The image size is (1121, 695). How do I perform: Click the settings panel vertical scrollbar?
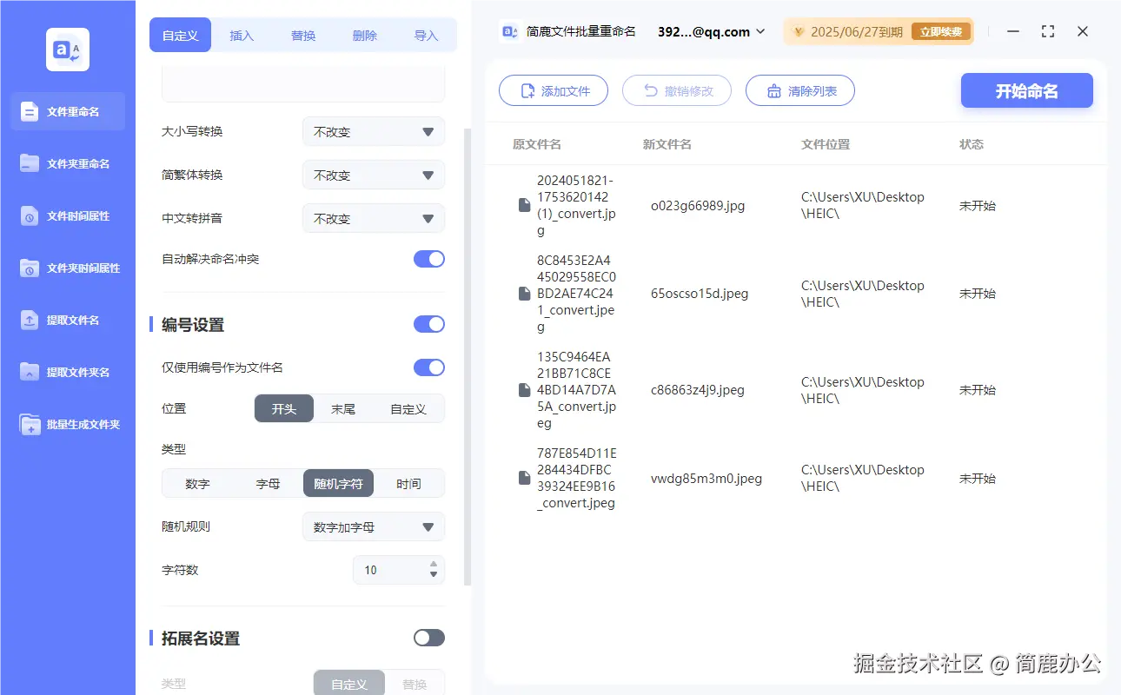(468, 356)
